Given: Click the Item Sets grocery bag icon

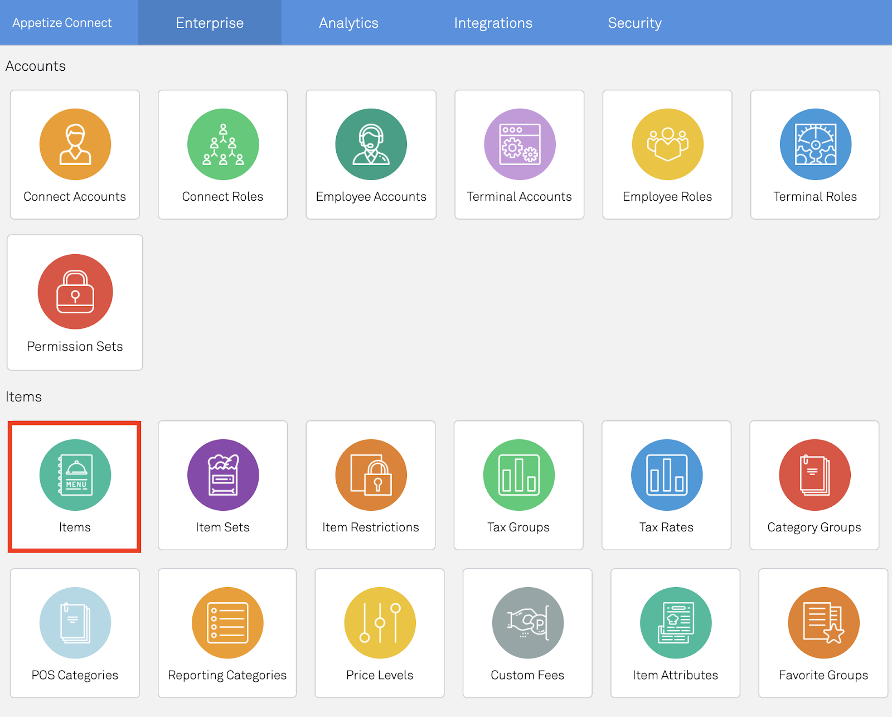Looking at the screenshot, I should (223, 475).
